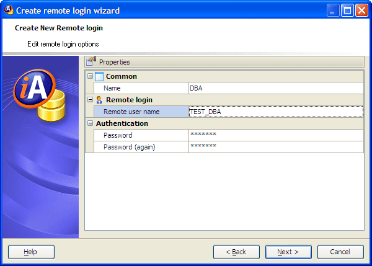Click the Remote login user icon

pyautogui.click(x=99, y=99)
